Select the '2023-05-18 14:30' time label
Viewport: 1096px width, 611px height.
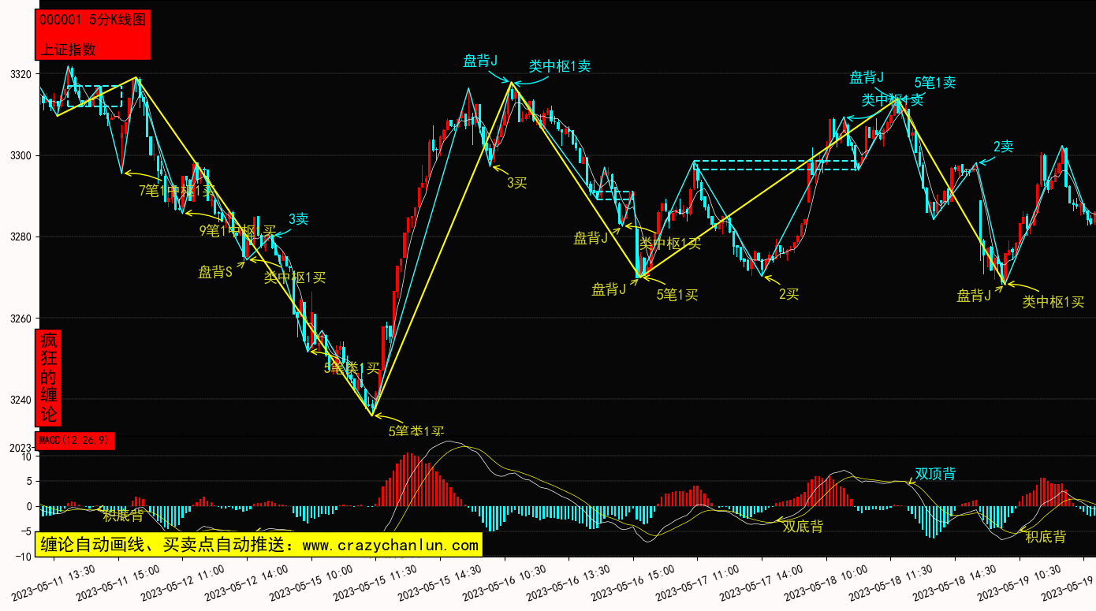coord(955,583)
